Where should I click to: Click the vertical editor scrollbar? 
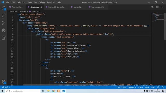(x=165, y=26)
